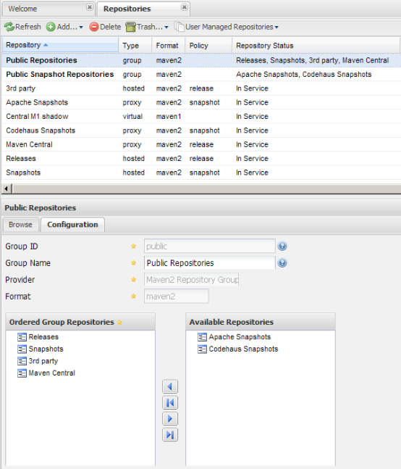Screen dimensions: 401x469
Task: Click the move-left arrow between repository lists
Action: point(170,387)
